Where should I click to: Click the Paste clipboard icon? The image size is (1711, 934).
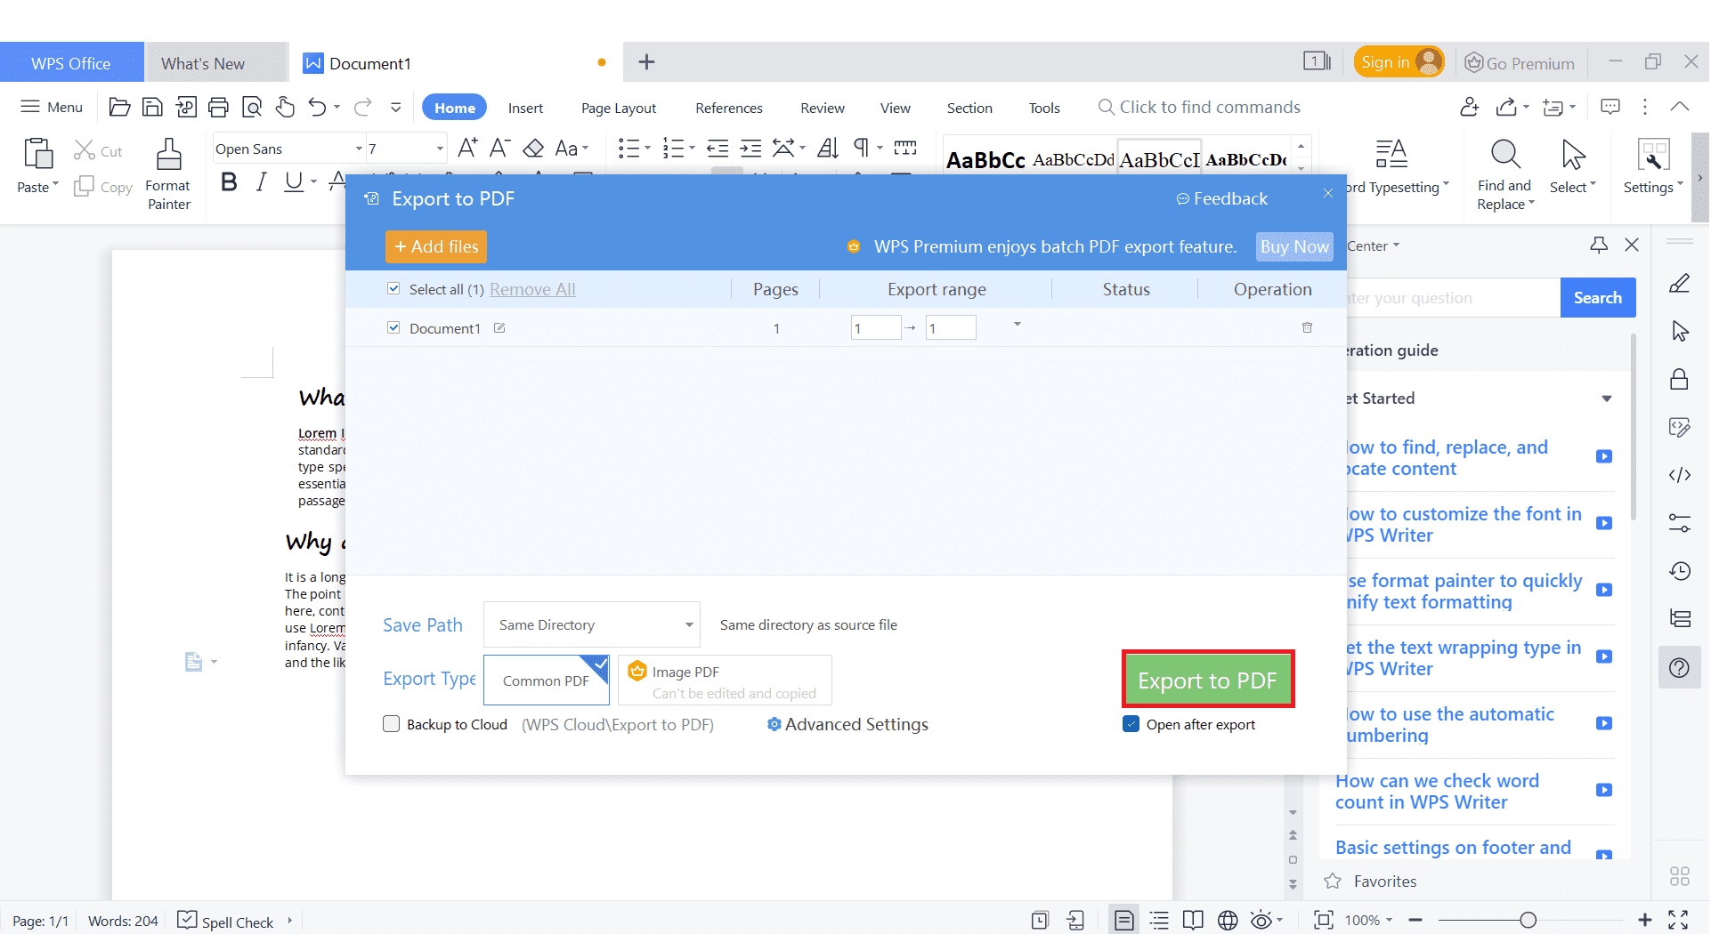pyautogui.click(x=37, y=154)
